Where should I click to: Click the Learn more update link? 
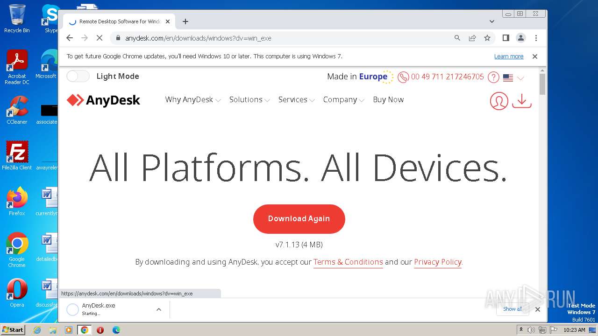pos(509,56)
